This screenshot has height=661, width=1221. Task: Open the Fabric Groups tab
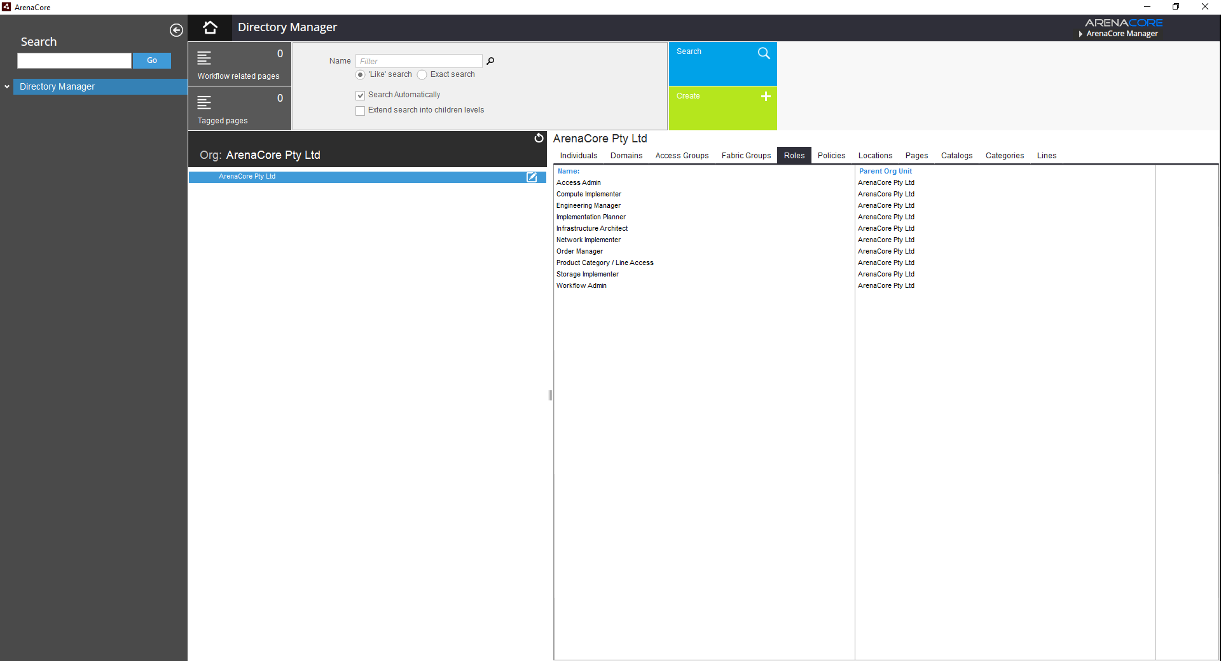click(x=746, y=156)
